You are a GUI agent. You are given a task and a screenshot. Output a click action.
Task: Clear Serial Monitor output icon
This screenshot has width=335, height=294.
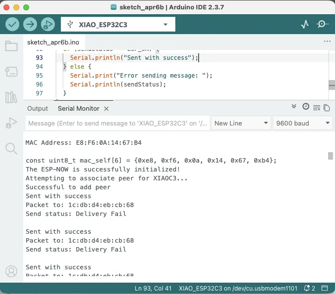pyautogui.click(x=317, y=108)
